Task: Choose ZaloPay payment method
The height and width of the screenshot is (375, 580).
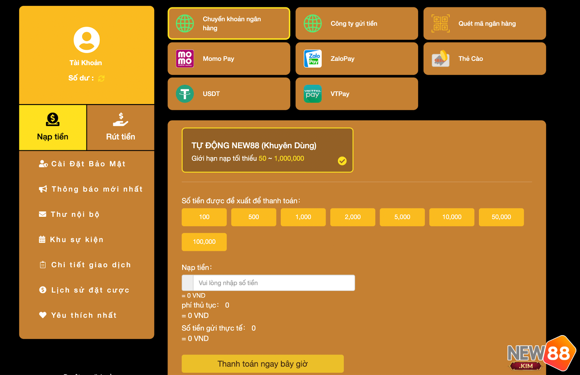Action: (357, 59)
